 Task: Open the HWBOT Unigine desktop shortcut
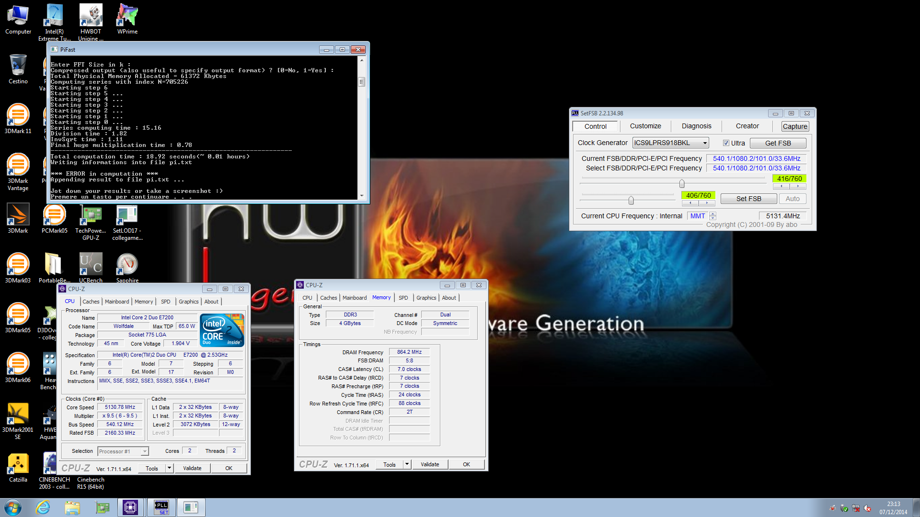pyautogui.click(x=91, y=22)
